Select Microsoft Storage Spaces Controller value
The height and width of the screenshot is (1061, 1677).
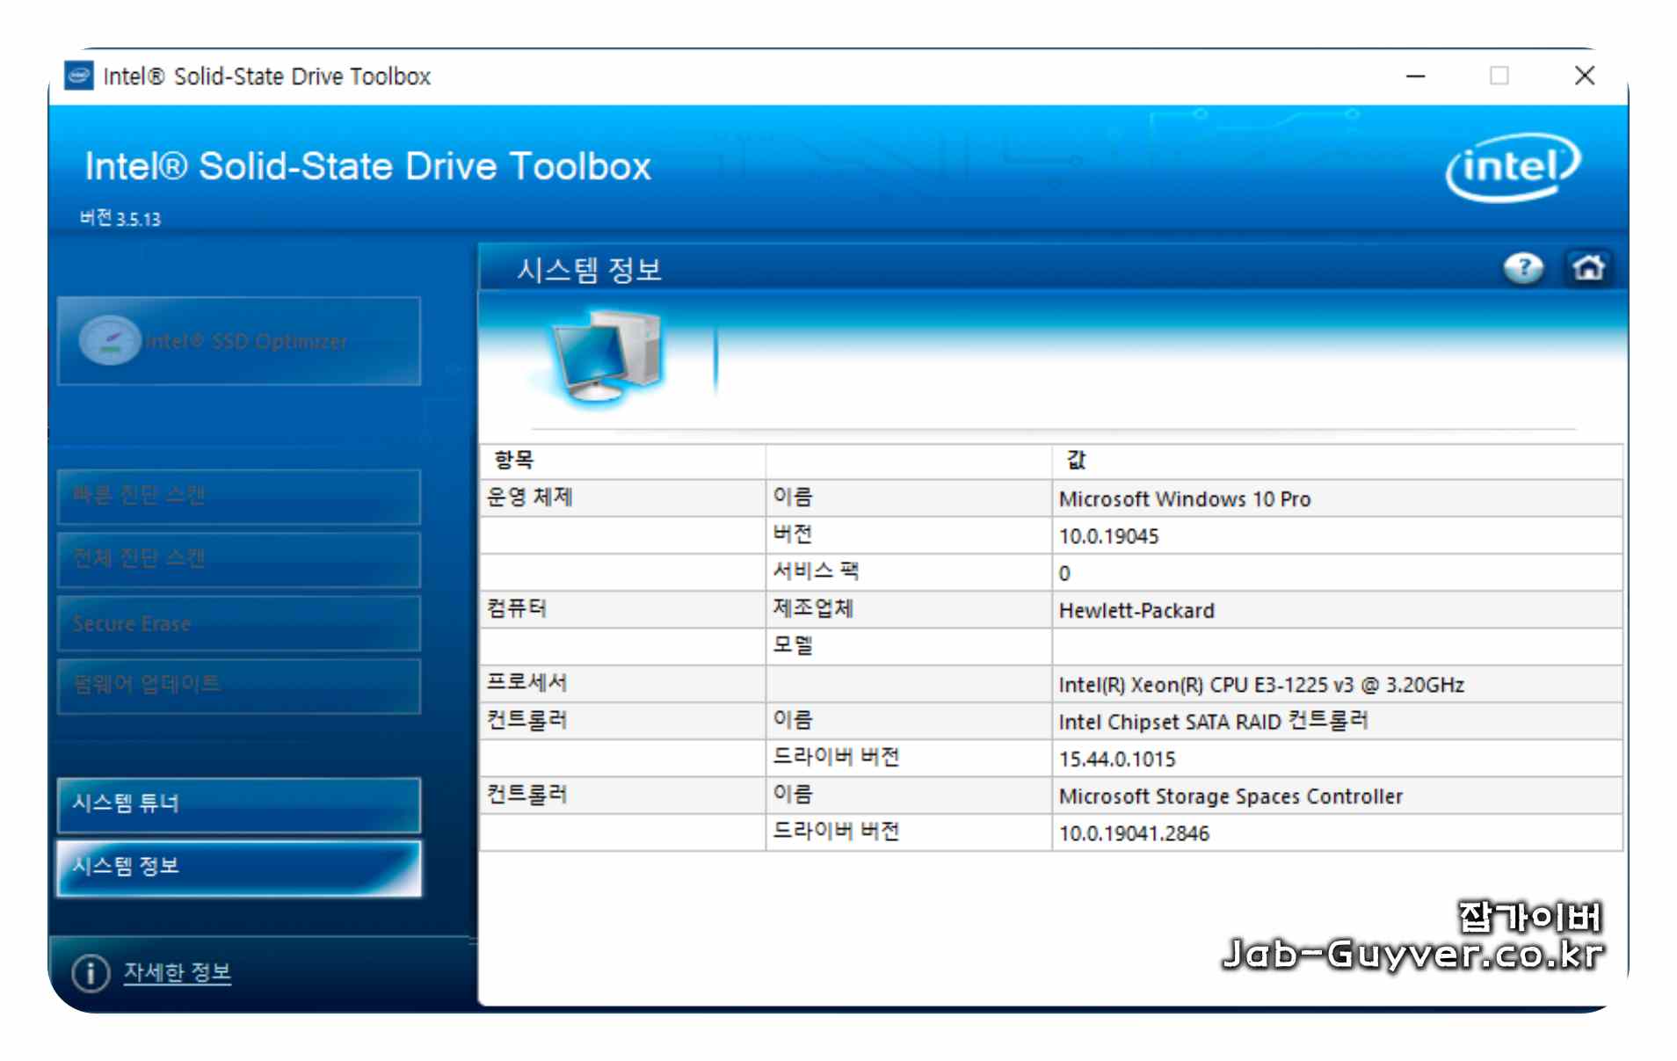(x=1336, y=795)
